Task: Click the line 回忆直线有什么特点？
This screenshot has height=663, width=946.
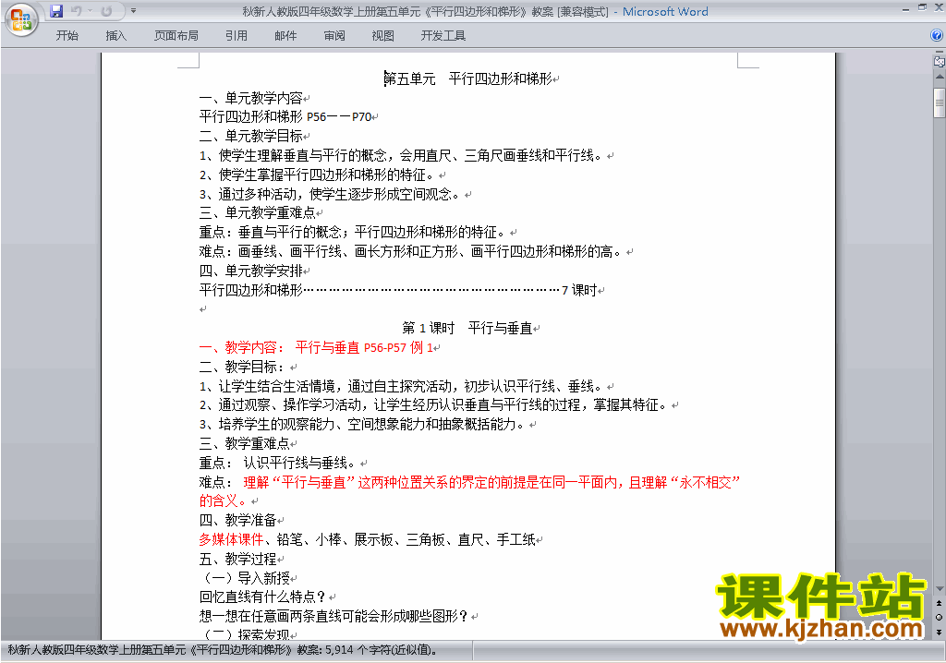Action: pyautogui.click(x=263, y=597)
